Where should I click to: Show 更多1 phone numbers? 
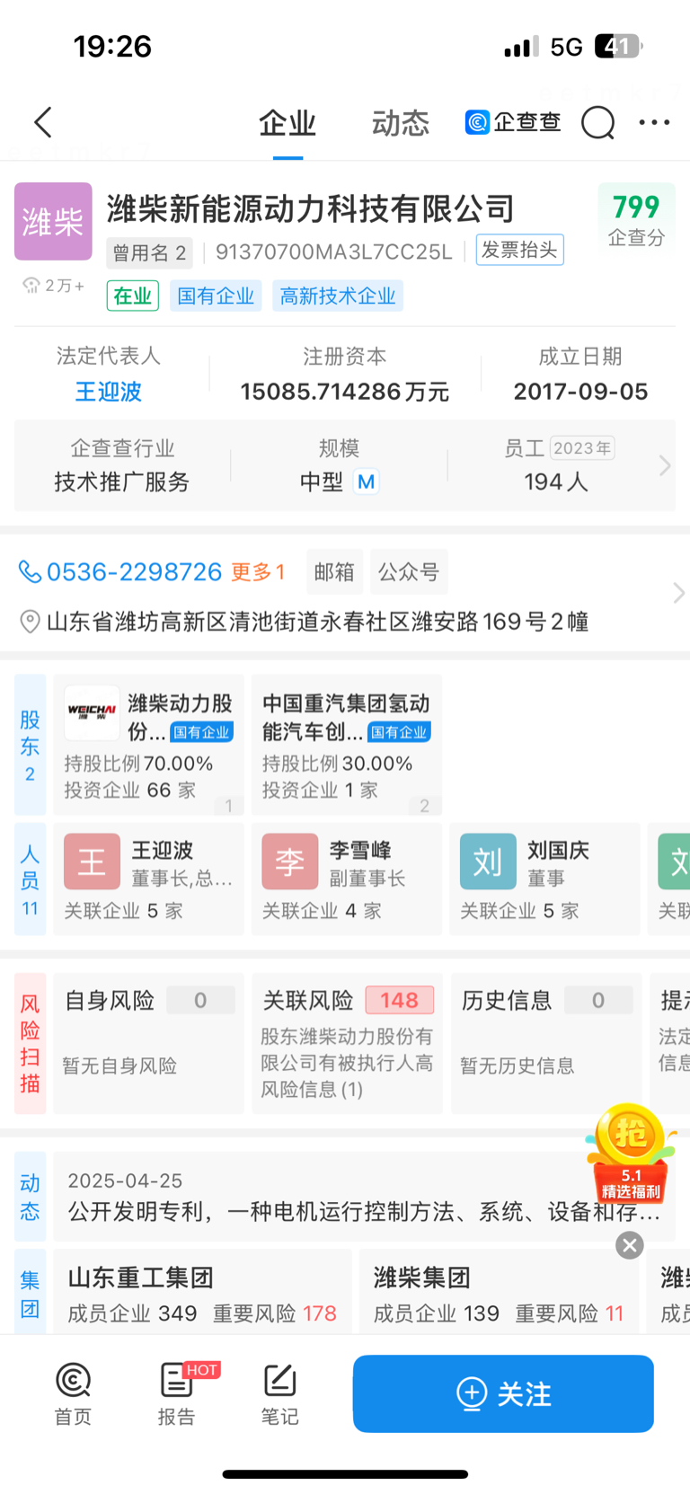(258, 572)
